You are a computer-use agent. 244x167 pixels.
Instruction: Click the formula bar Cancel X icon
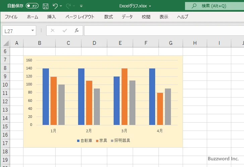click(53, 30)
